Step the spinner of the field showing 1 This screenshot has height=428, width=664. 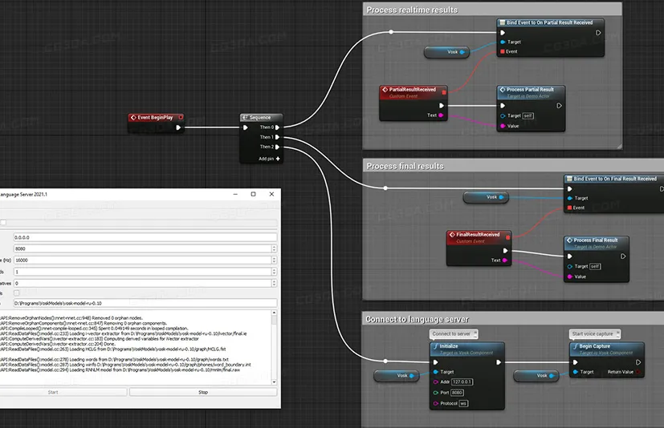[x=274, y=272]
